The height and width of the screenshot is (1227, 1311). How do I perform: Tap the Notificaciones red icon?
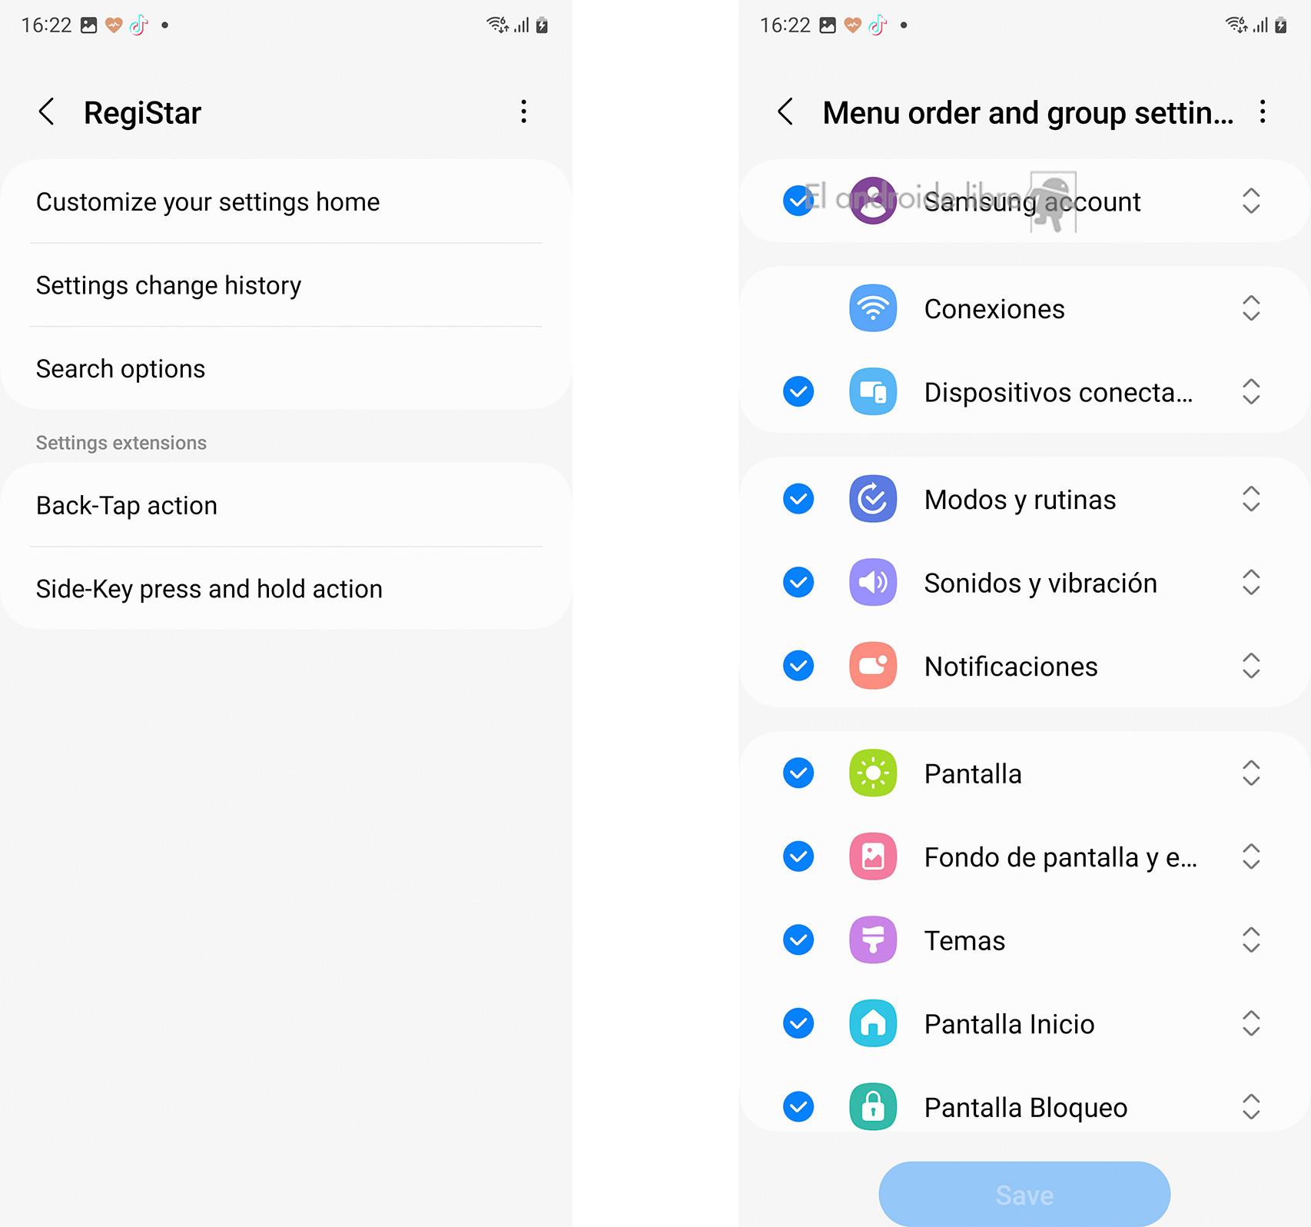pyautogui.click(x=873, y=666)
